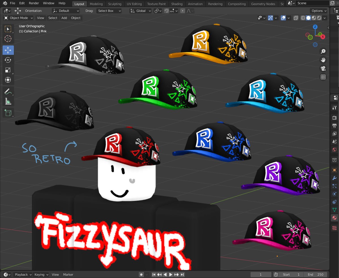Pick the Annotate pencil tool
This screenshot has width=339, height=278.
pyautogui.click(x=8, y=91)
